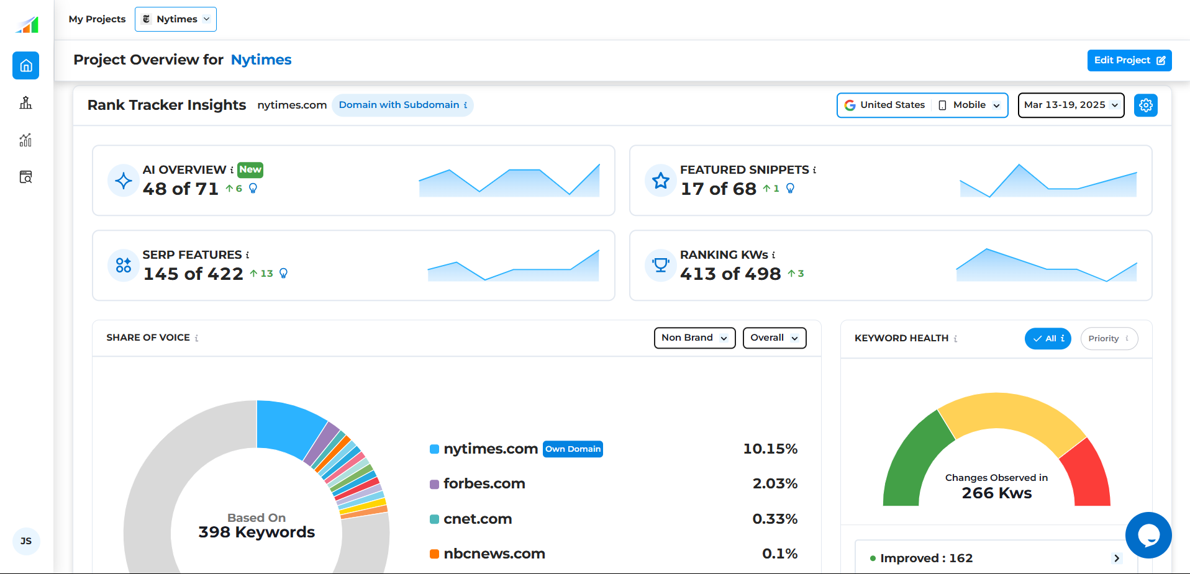
Task: Click the Featured Snippets star icon
Action: [x=661, y=181]
